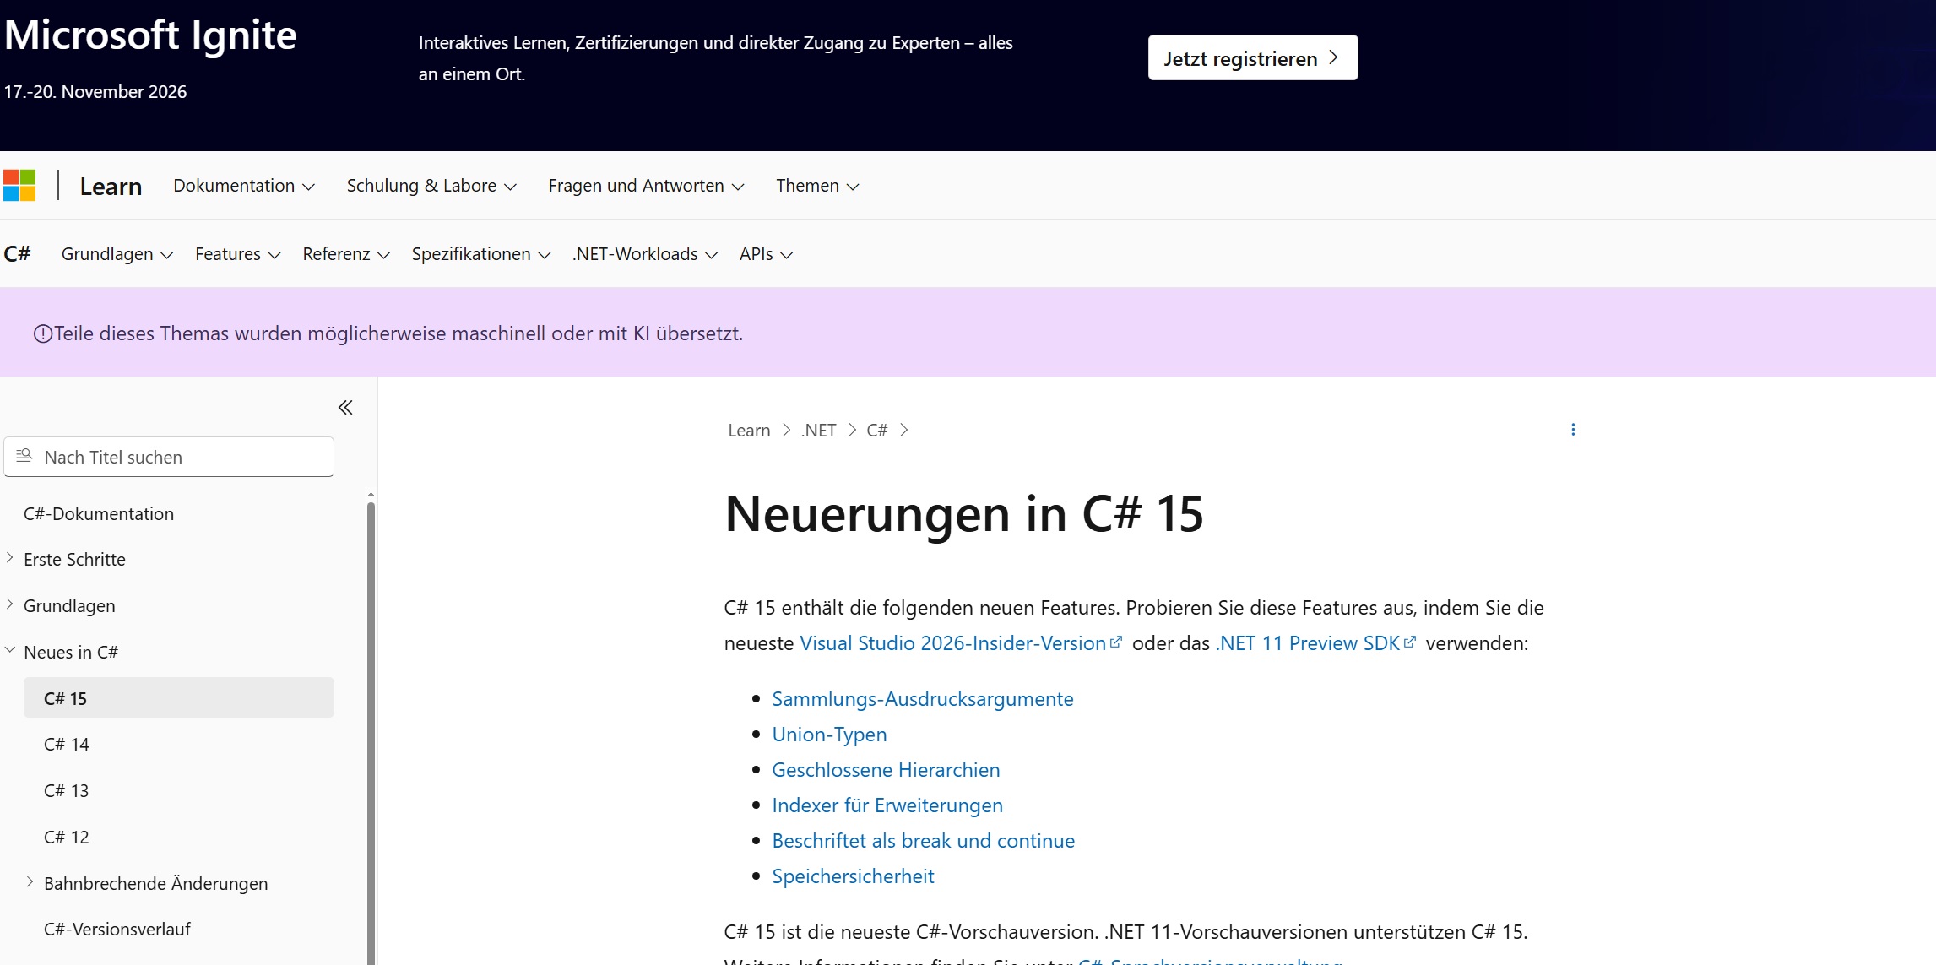Select C# 15 in sidebar

click(x=179, y=698)
